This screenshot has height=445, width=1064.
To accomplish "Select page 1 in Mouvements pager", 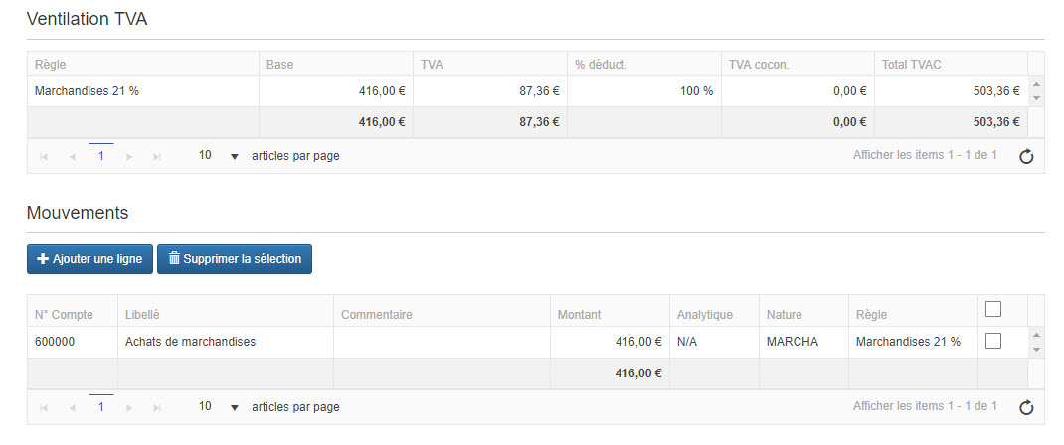I will [101, 407].
